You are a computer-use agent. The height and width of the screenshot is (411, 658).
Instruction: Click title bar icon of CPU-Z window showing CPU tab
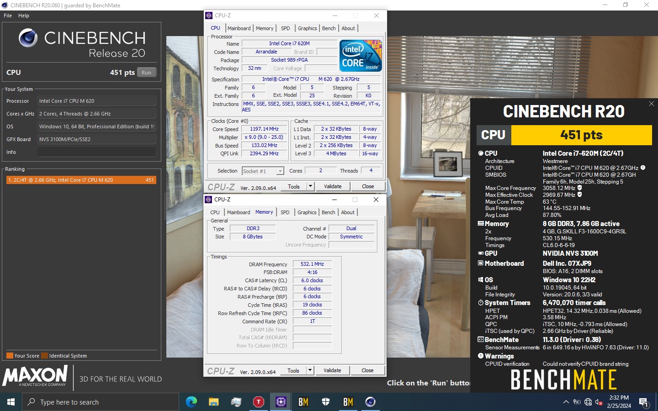coord(209,15)
